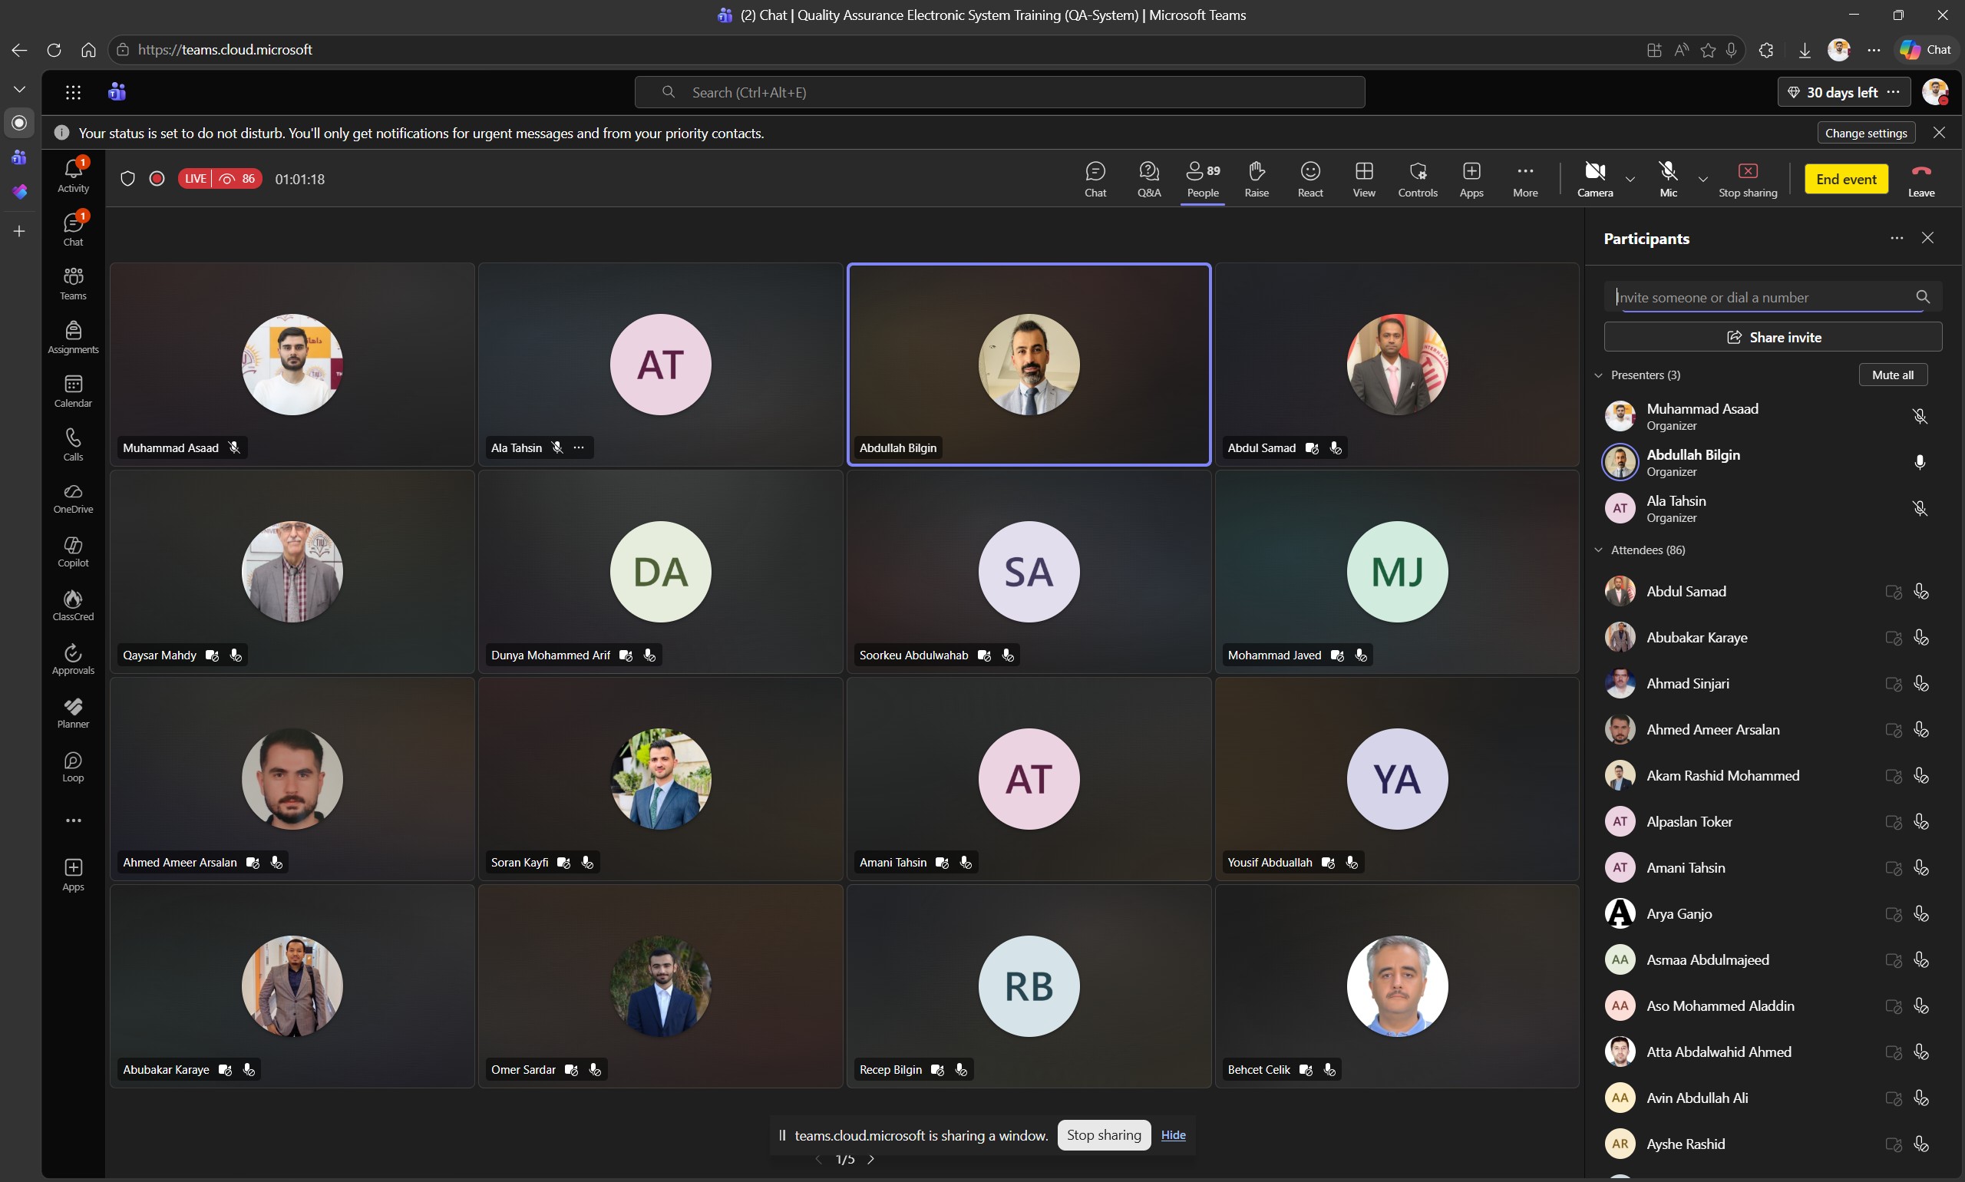Unmute the Mic in meeting toolbar
The width and height of the screenshot is (1965, 1182).
pos(1668,179)
